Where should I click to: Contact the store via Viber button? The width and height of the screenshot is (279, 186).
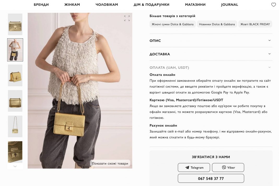(x=228, y=167)
